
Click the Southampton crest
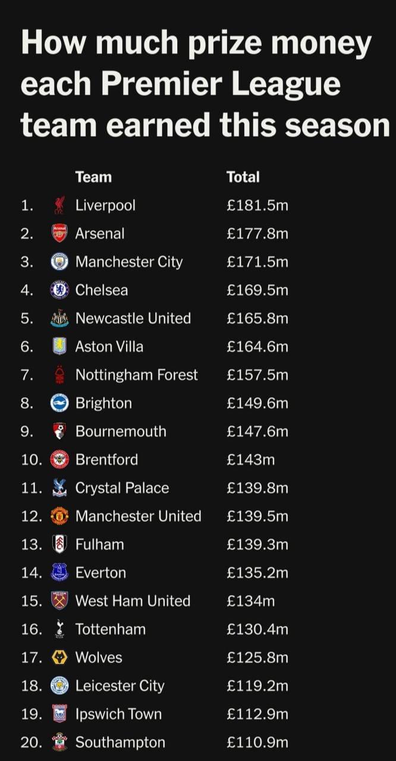pos(59,742)
